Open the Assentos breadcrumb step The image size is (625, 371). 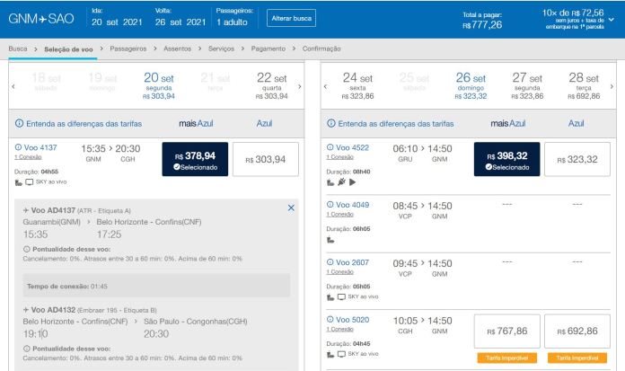[178, 49]
